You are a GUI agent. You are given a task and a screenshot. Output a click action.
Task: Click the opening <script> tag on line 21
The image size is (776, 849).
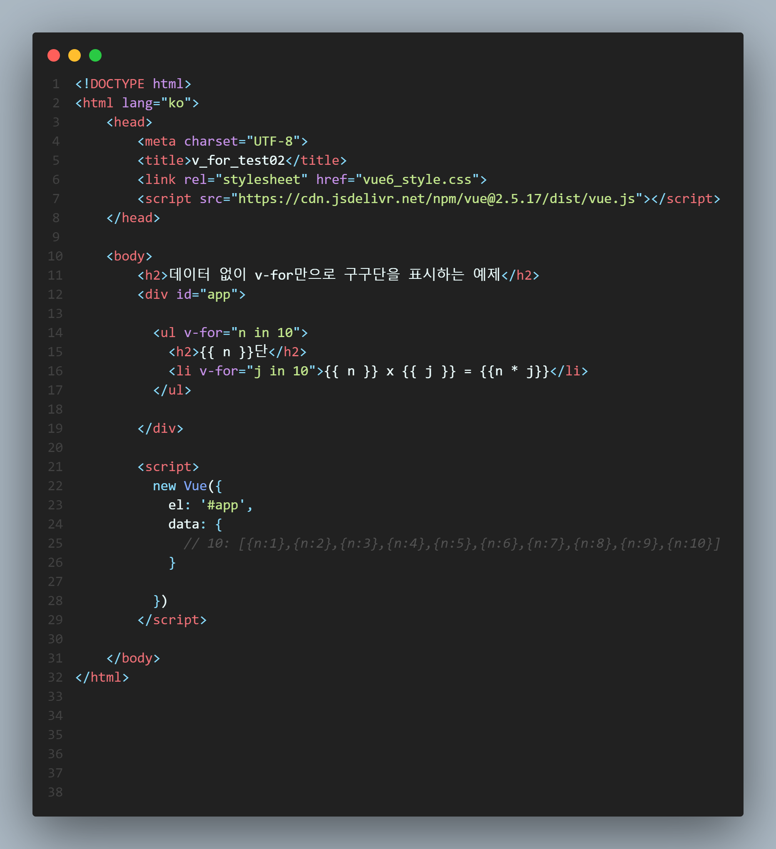[168, 467]
